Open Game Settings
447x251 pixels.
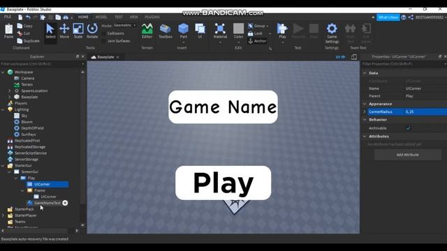tap(332, 33)
